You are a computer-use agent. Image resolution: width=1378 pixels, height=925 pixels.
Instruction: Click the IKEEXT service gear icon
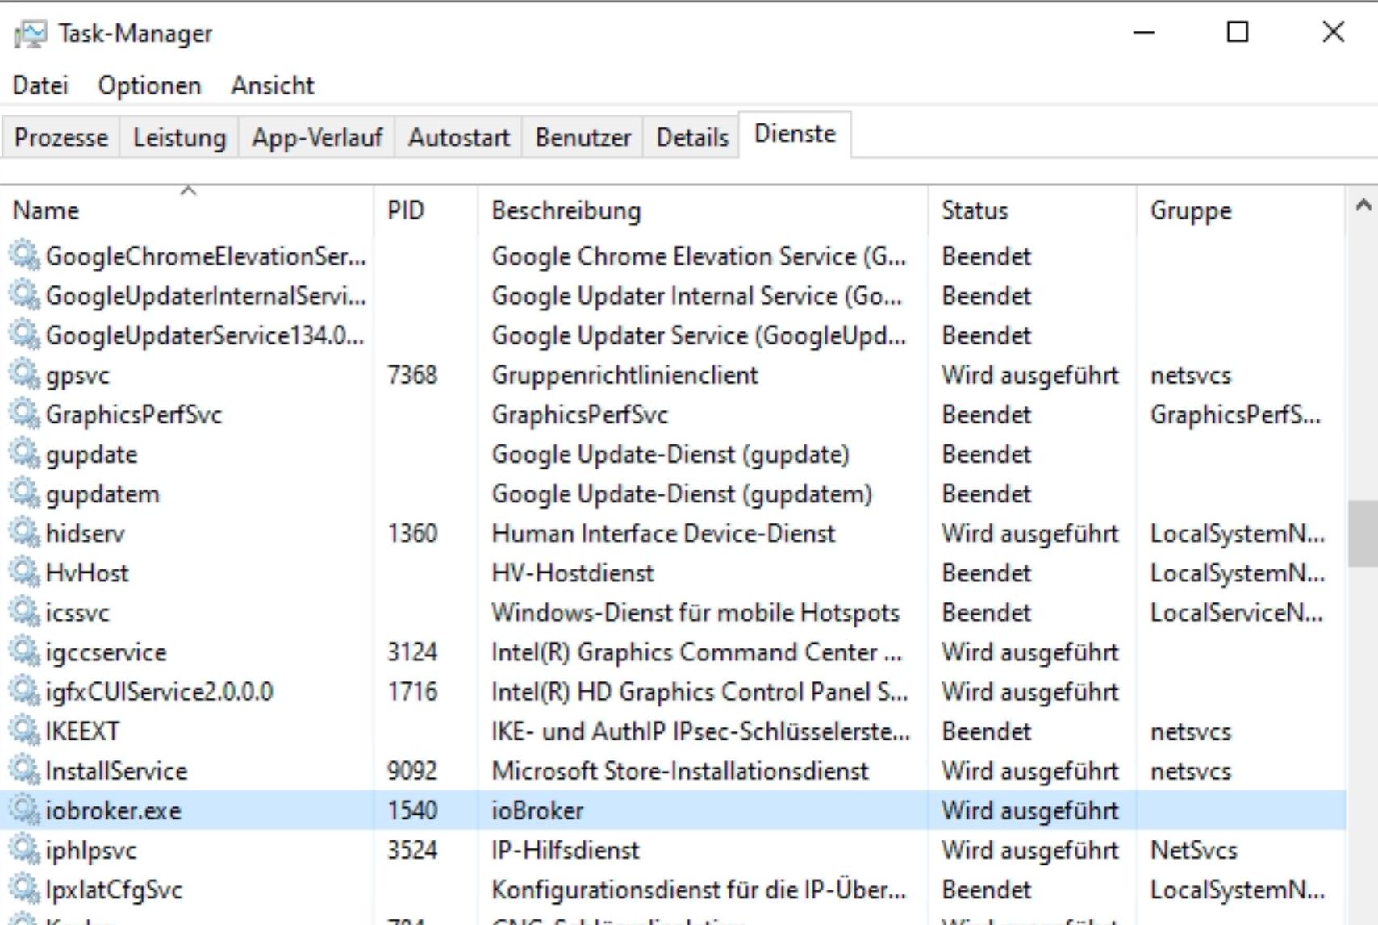point(24,730)
